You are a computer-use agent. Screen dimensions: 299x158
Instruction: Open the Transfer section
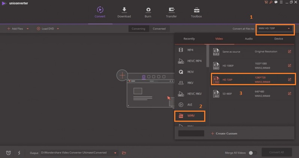171,12
